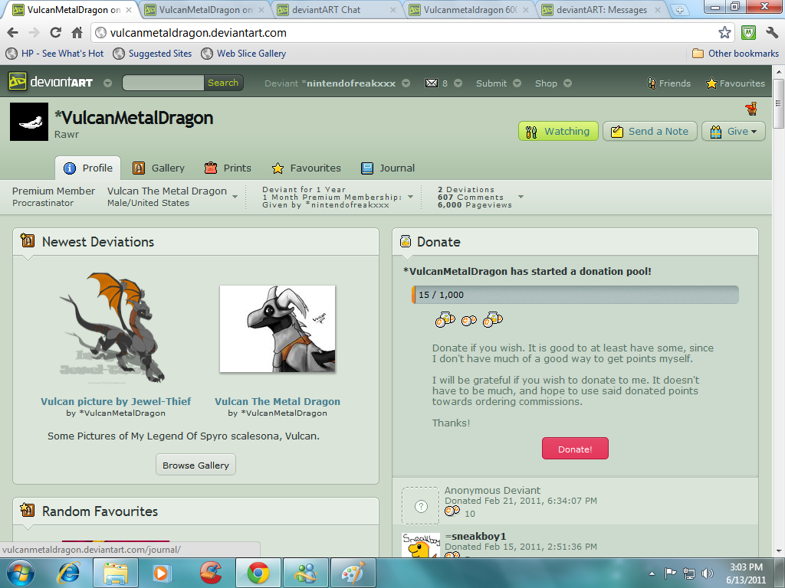Click the Anonymous Deviant question mark avatar
785x588 pixels.
click(x=421, y=506)
